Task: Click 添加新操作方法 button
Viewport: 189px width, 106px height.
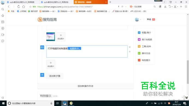Action: [x=85, y=86]
